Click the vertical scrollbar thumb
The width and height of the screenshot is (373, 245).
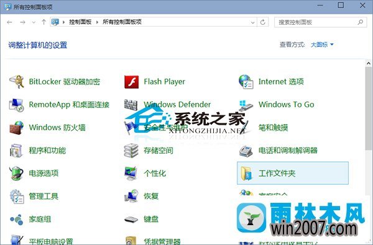(368, 109)
